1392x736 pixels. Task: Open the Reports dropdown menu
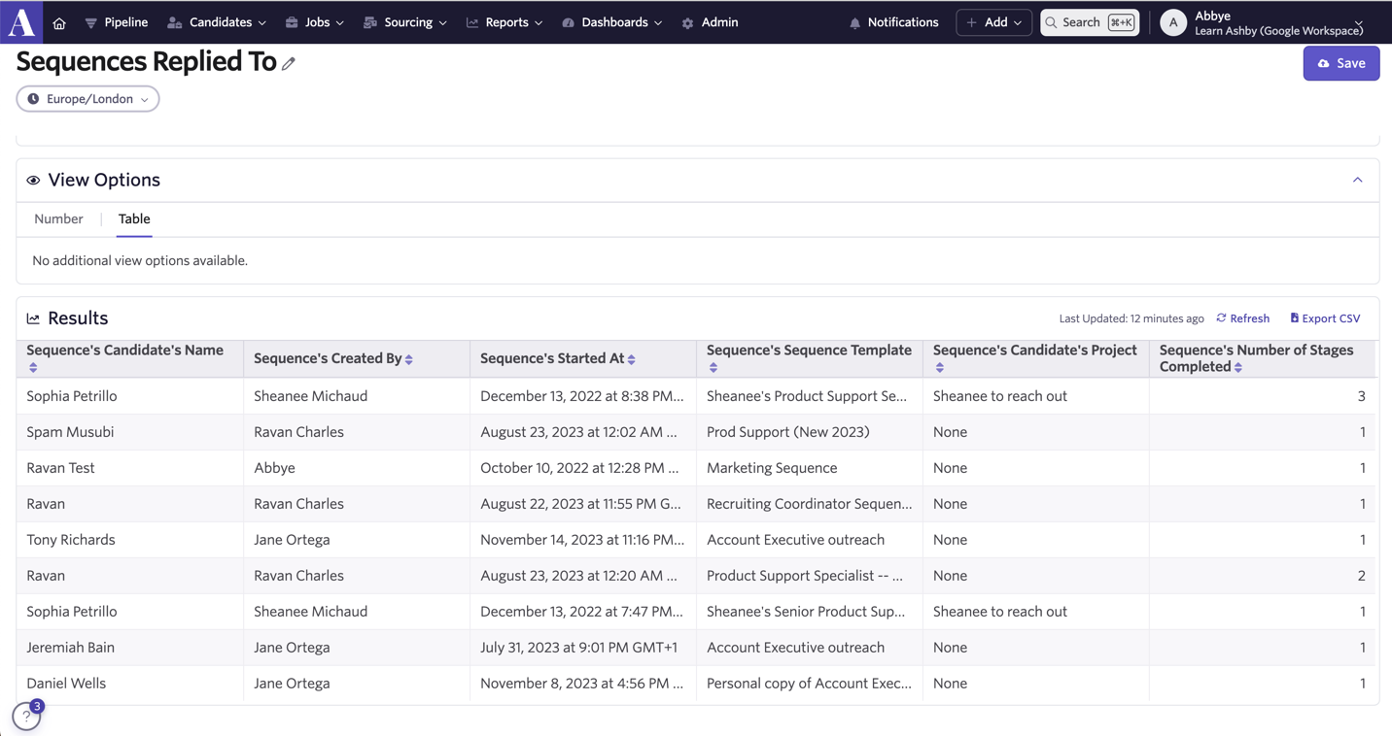click(x=505, y=22)
